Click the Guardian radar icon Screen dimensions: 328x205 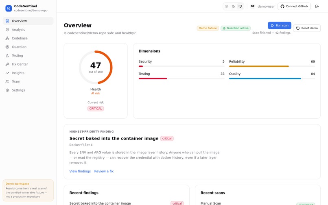click(7, 47)
